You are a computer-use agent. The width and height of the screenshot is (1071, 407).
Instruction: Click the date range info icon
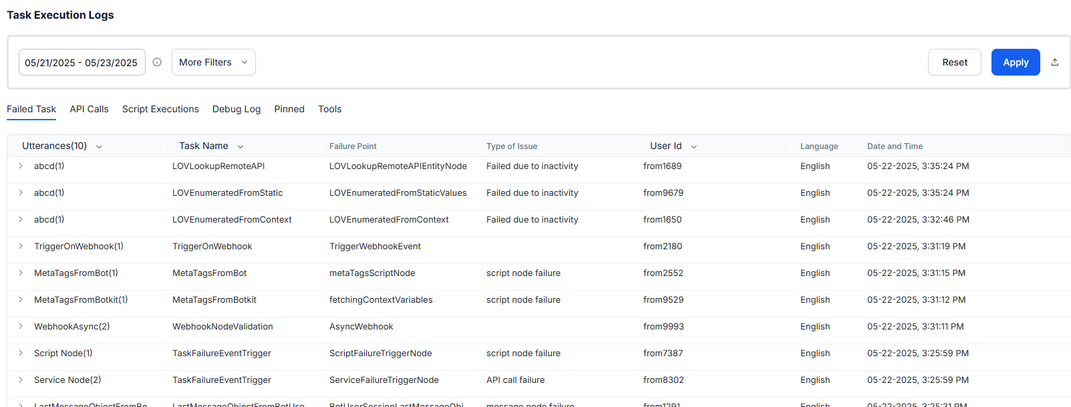point(157,62)
